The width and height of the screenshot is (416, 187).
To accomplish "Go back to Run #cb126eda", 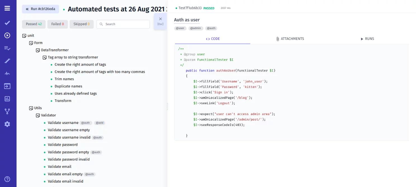I will (x=40, y=9).
